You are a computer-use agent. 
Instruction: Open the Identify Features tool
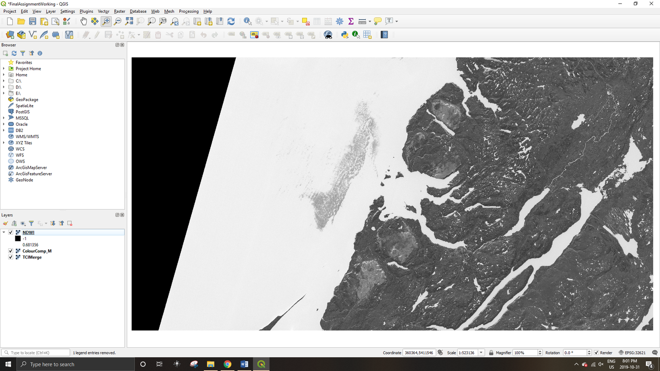pos(248,21)
